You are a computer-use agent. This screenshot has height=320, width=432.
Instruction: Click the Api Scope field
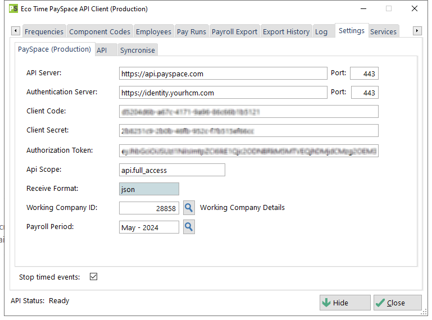click(172, 170)
